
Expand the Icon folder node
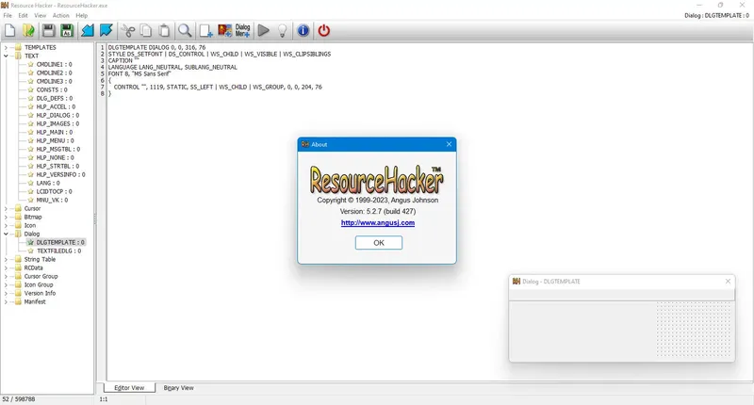click(6, 225)
